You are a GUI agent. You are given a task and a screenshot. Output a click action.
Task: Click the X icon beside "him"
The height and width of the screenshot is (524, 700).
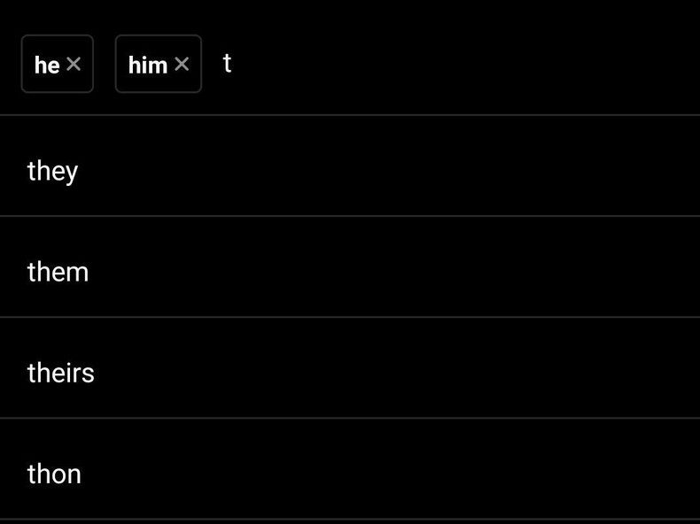pos(182,64)
